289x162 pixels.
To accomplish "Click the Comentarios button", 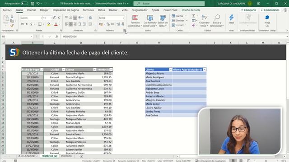I will coord(270,10).
